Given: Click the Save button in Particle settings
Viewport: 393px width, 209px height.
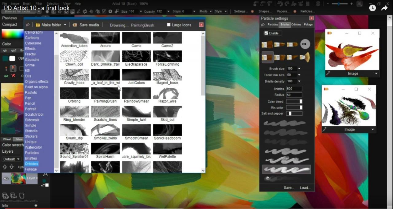Looking at the screenshot, I should pyautogui.click(x=288, y=187).
